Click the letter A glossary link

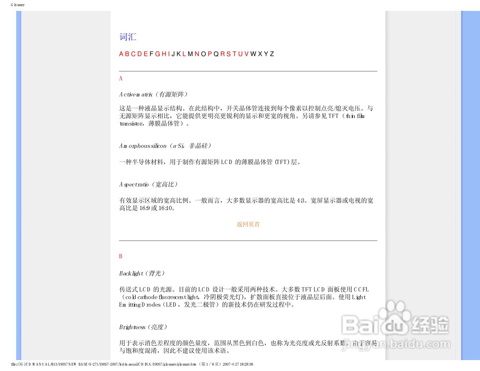click(x=121, y=54)
